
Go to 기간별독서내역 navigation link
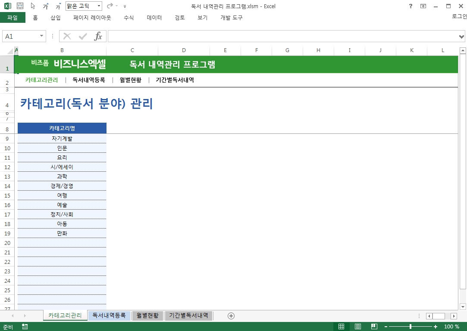pos(175,80)
